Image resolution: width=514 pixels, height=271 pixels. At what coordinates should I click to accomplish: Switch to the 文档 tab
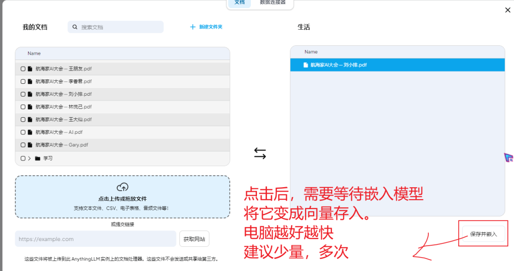coord(239,3)
